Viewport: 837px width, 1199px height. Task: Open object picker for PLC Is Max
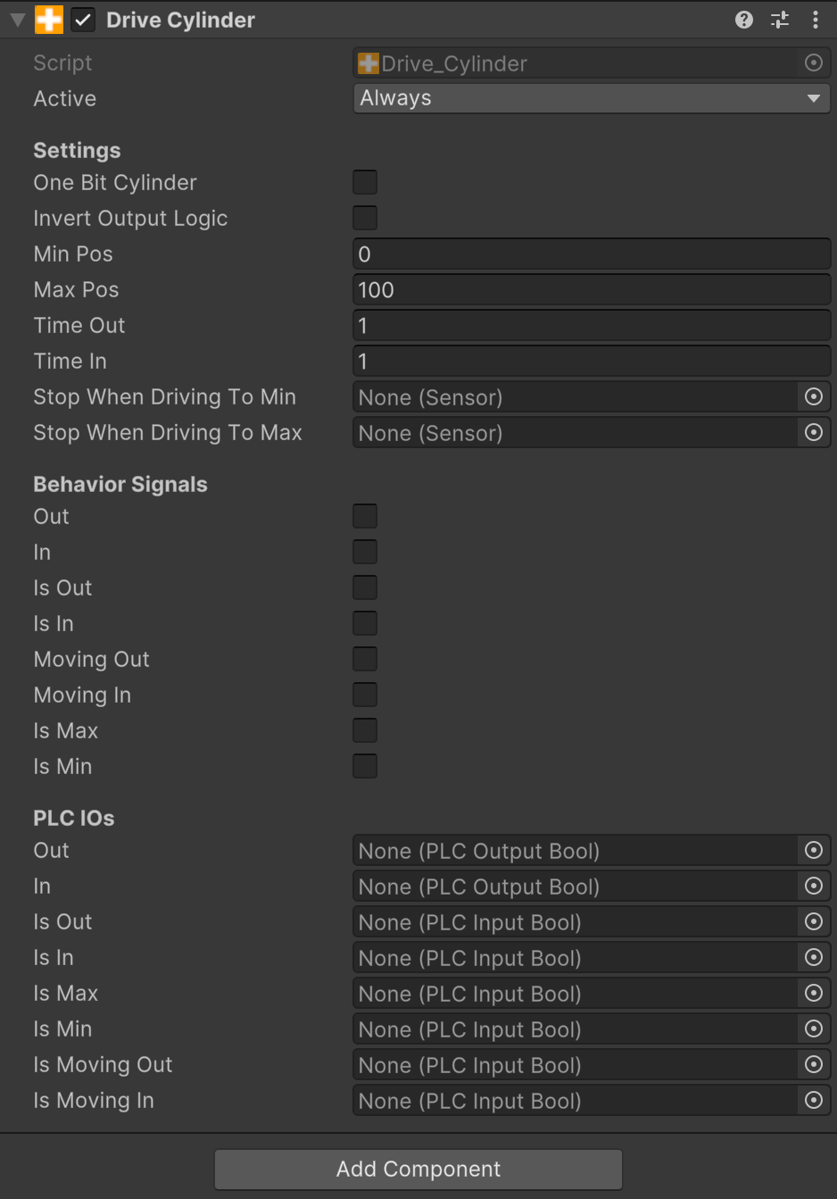pyautogui.click(x=813, y=993)
